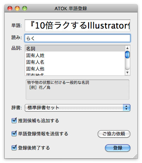Open the 辞書 dropdown showing 標準辞書セット
The width and height of the screenshot is (142, 163).
78,108
